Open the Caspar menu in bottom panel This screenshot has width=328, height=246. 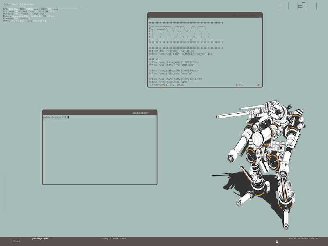(16, 241)
